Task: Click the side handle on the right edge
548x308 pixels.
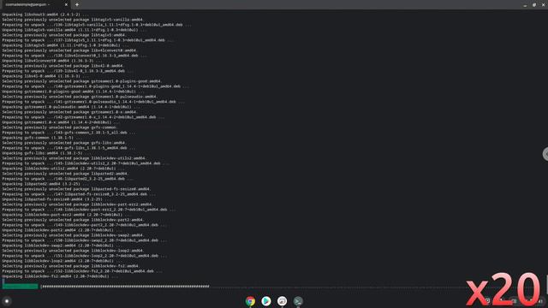Action: [x=545, y=154]
